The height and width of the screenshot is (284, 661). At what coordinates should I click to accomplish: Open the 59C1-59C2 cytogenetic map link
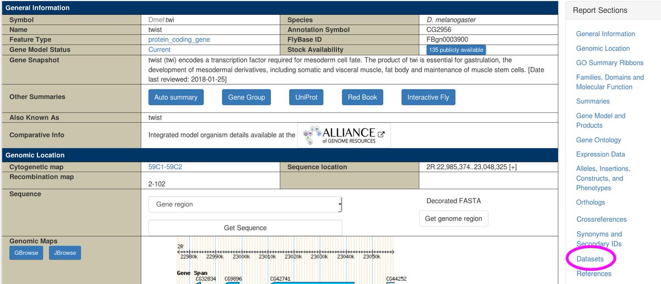point(165,167)
